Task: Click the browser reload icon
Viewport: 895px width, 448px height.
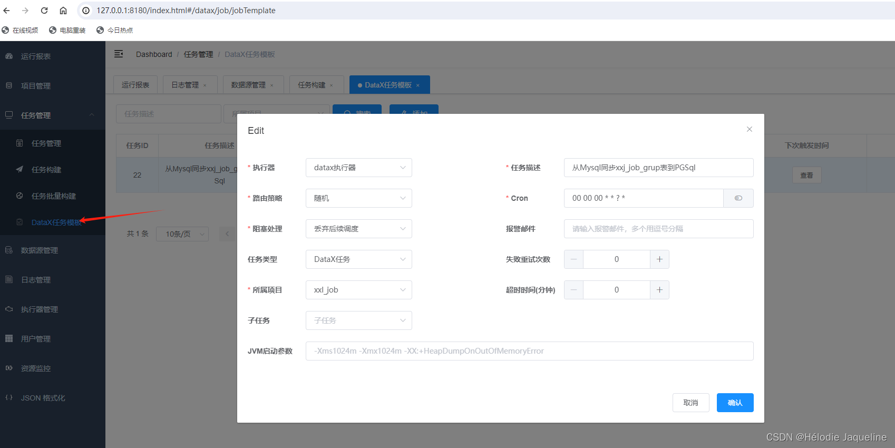Action: pos(44,11)
